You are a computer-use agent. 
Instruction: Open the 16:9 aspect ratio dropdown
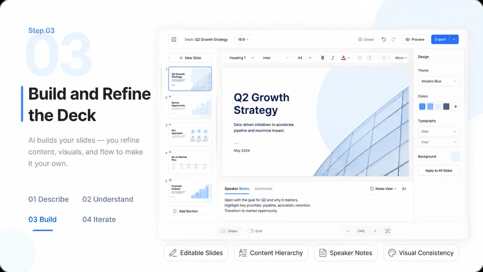click(243, 40)
